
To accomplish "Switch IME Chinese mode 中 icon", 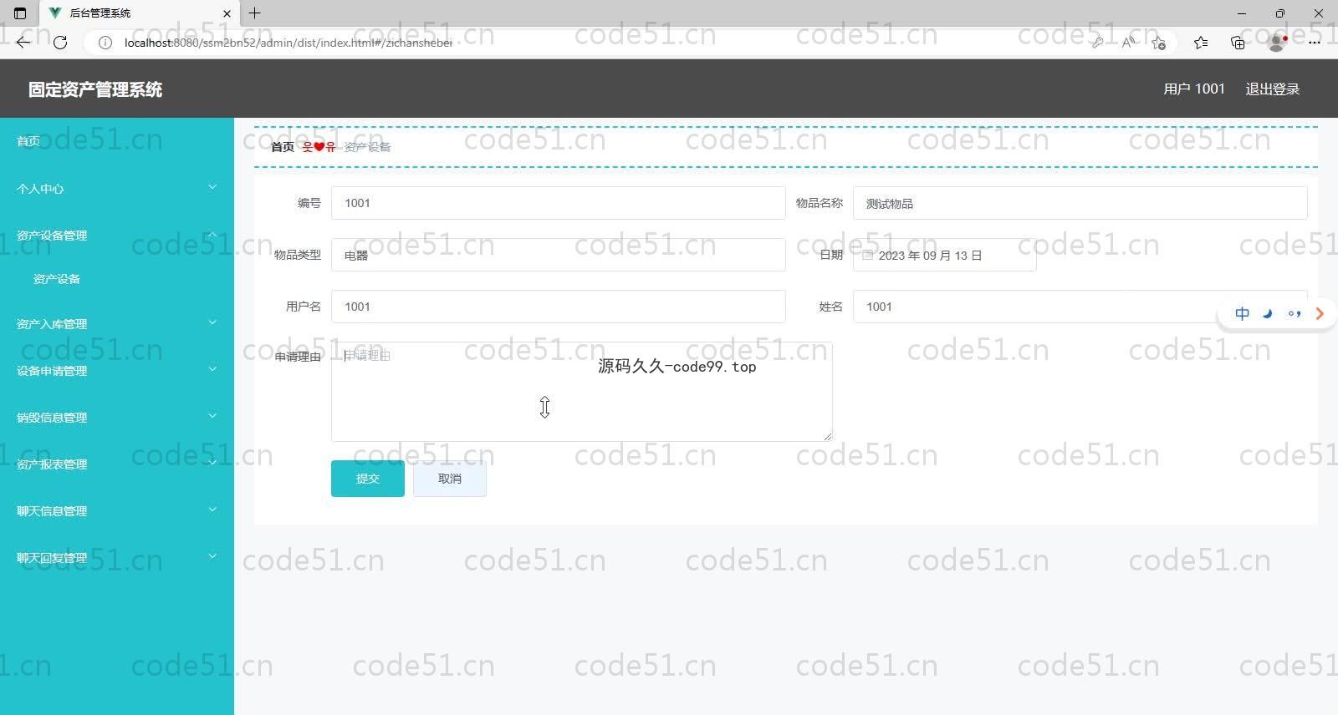I will point(1243,314).
